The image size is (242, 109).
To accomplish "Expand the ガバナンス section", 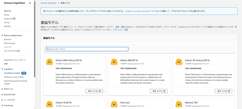I will coord(2,89).
